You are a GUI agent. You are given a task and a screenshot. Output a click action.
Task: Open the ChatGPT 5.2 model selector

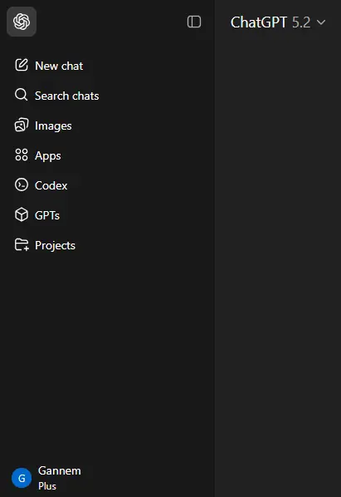coord(278,22)
